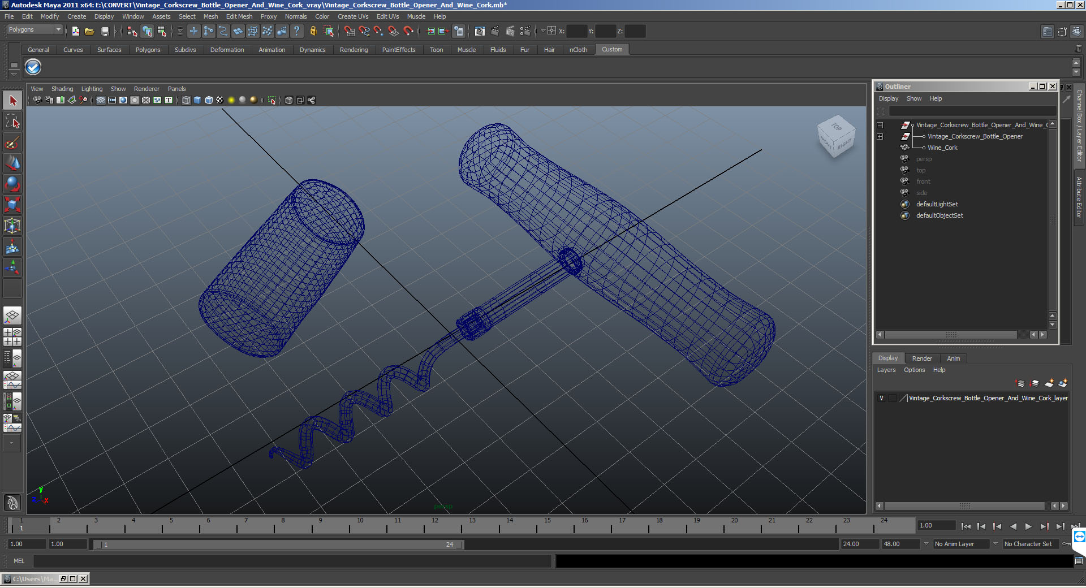The height and width of the screenshot is (588, 1086).
Task: Switch to the Anim layer tab
Action: [x=954, y=358]
